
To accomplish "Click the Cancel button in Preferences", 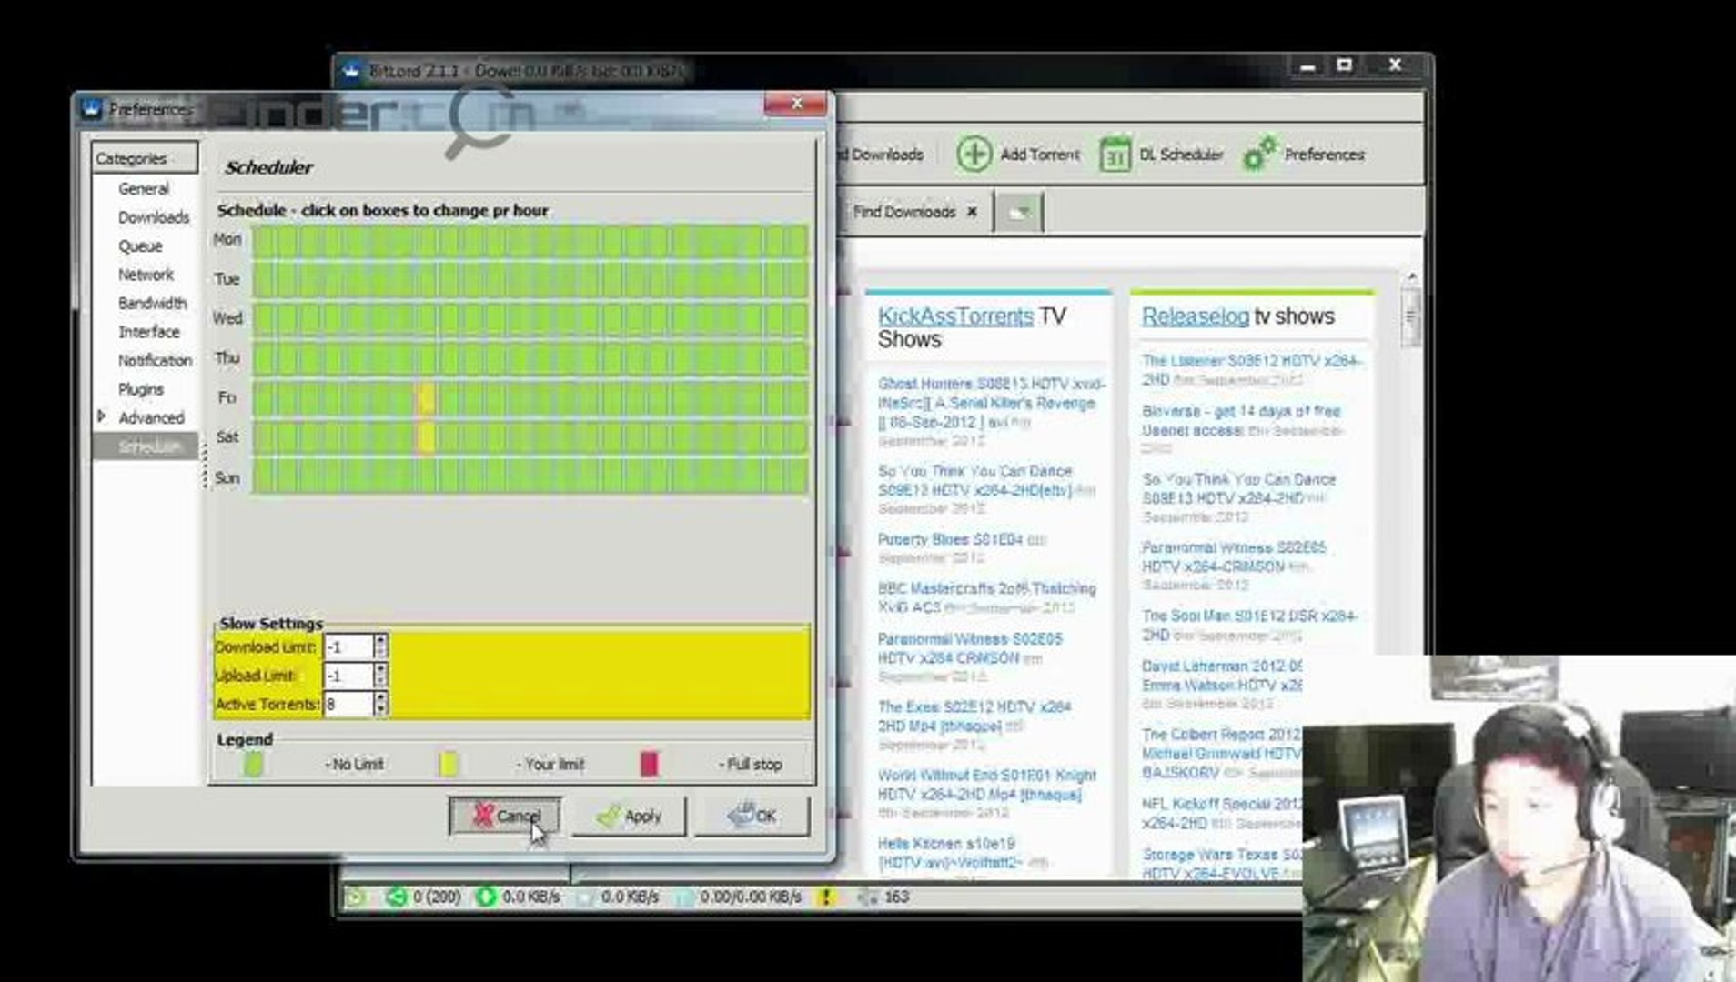I will 505,816.
